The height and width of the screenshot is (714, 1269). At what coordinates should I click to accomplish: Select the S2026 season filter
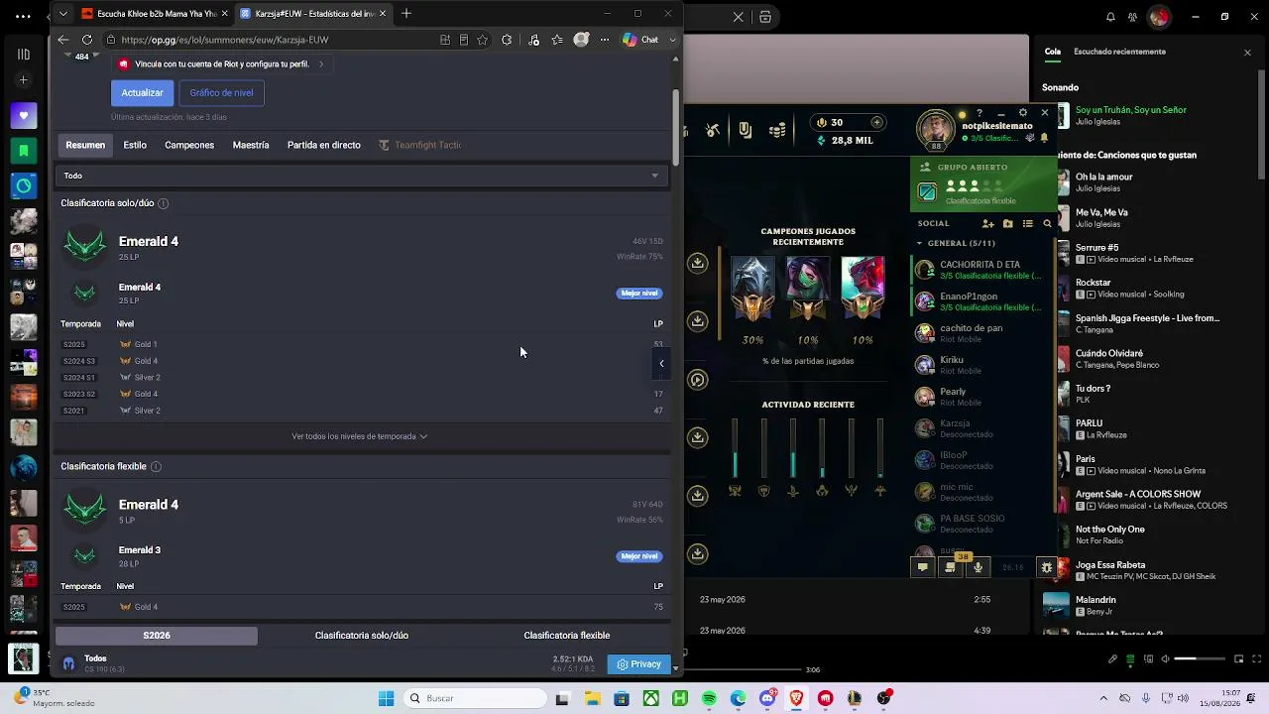tap(157, 636)
